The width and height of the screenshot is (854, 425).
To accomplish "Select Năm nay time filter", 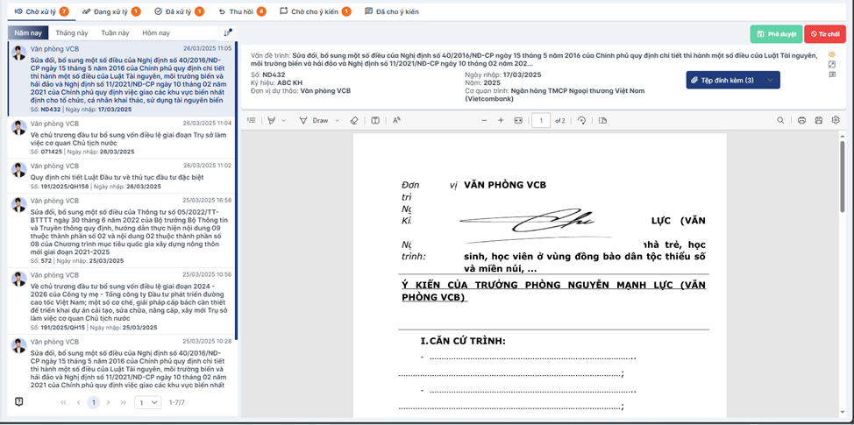I will 28,32.
